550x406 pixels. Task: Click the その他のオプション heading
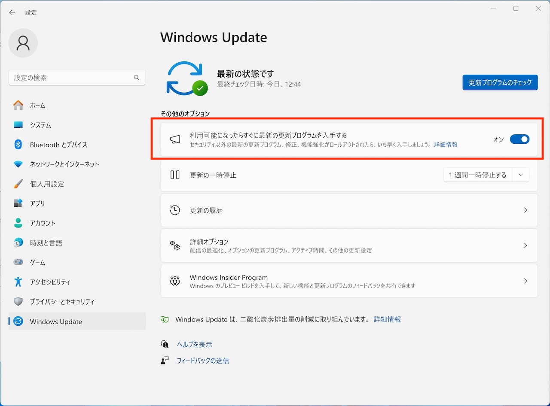pyautogui.click(x=185, y=114)
